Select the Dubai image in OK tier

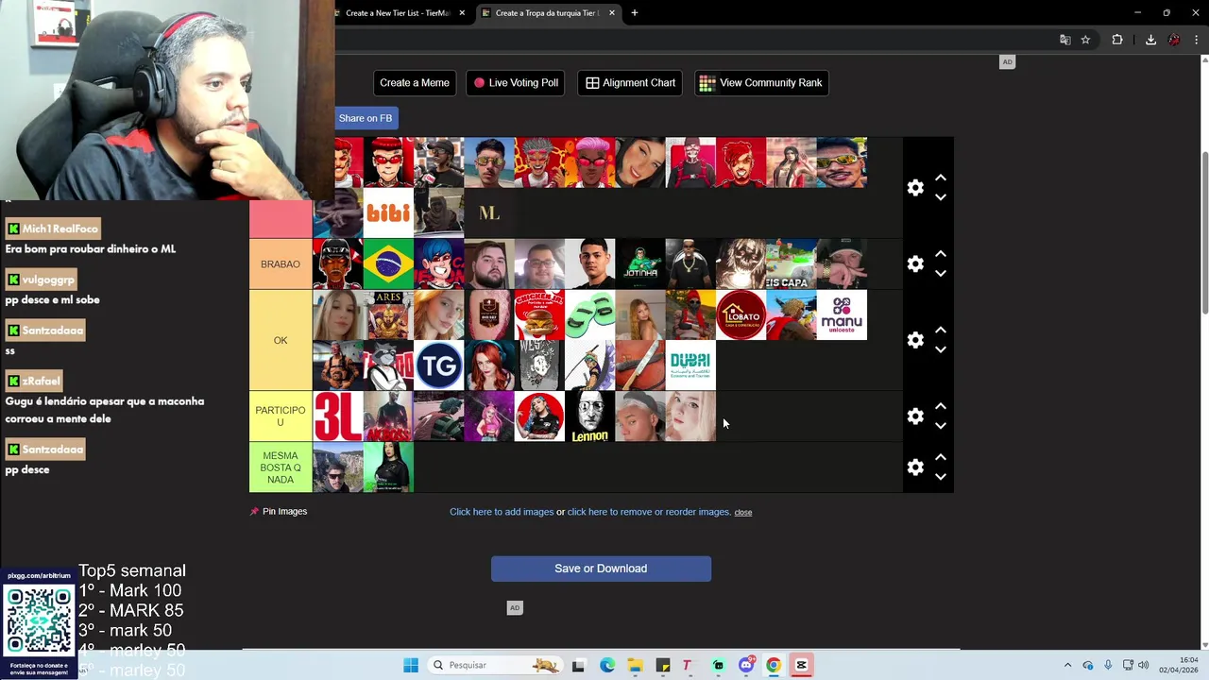point(690,365)
